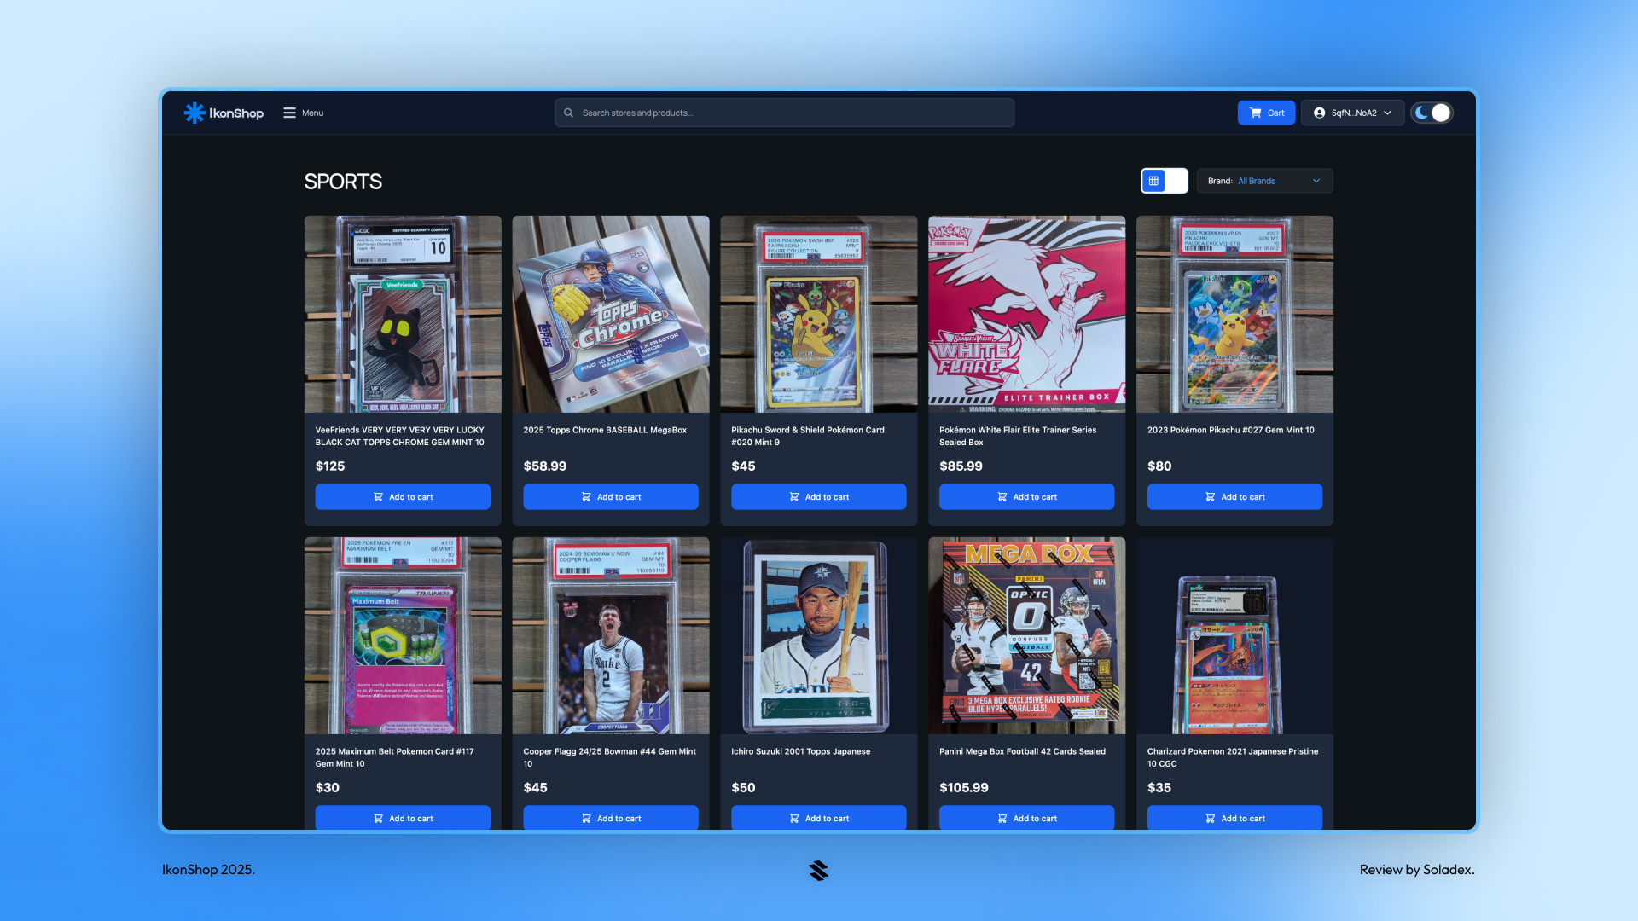1638x921 pixels.
Task: Click the magnifier icon in search bar
Action: 568,113
